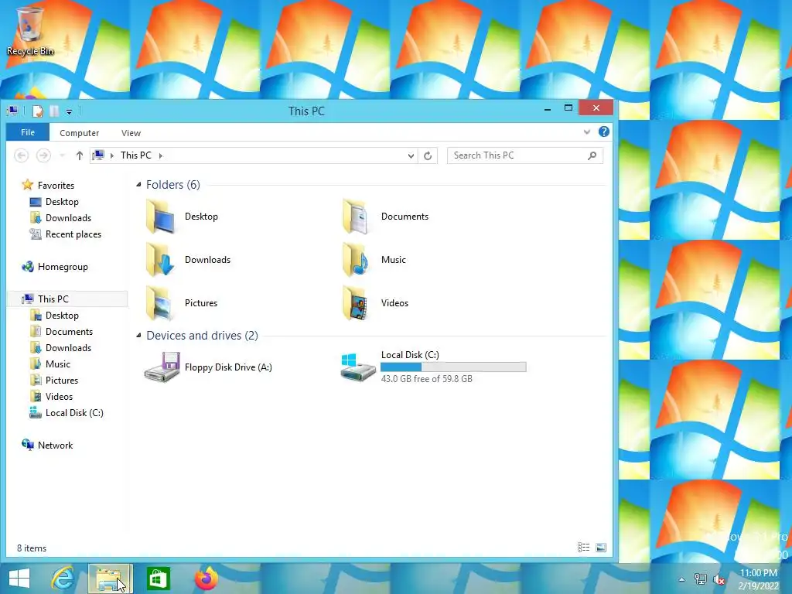Screen dimensions: 792x594
Task: Select the Pictures folder icon
Action: [x=161, y=303]
